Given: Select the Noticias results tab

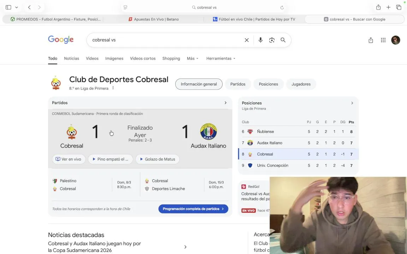Looking at the screenshot, I should (71, 58).
